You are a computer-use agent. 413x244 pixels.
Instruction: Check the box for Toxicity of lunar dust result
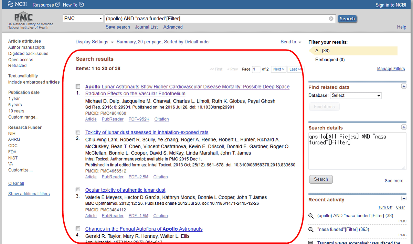(x=78, y=132)
